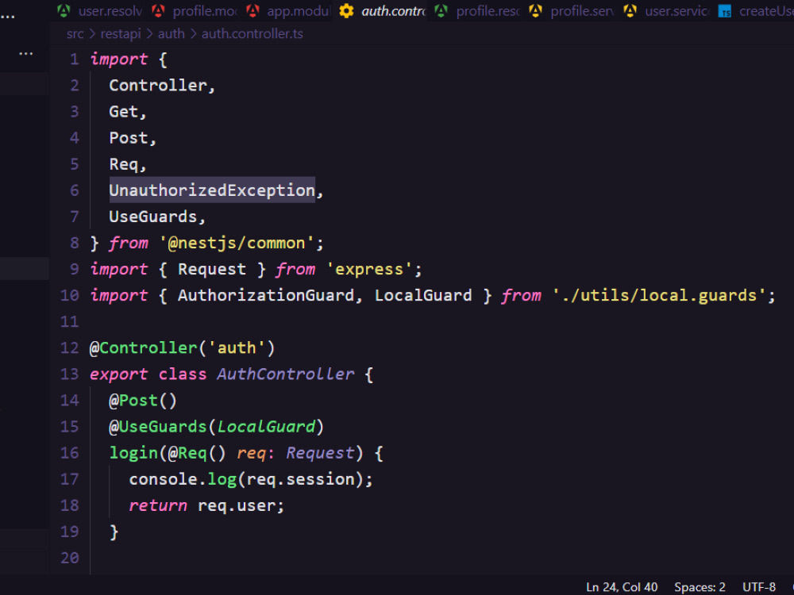794x595 pixels.
Task: Click the red icon on app.module tab
Action: pos(252,10)
